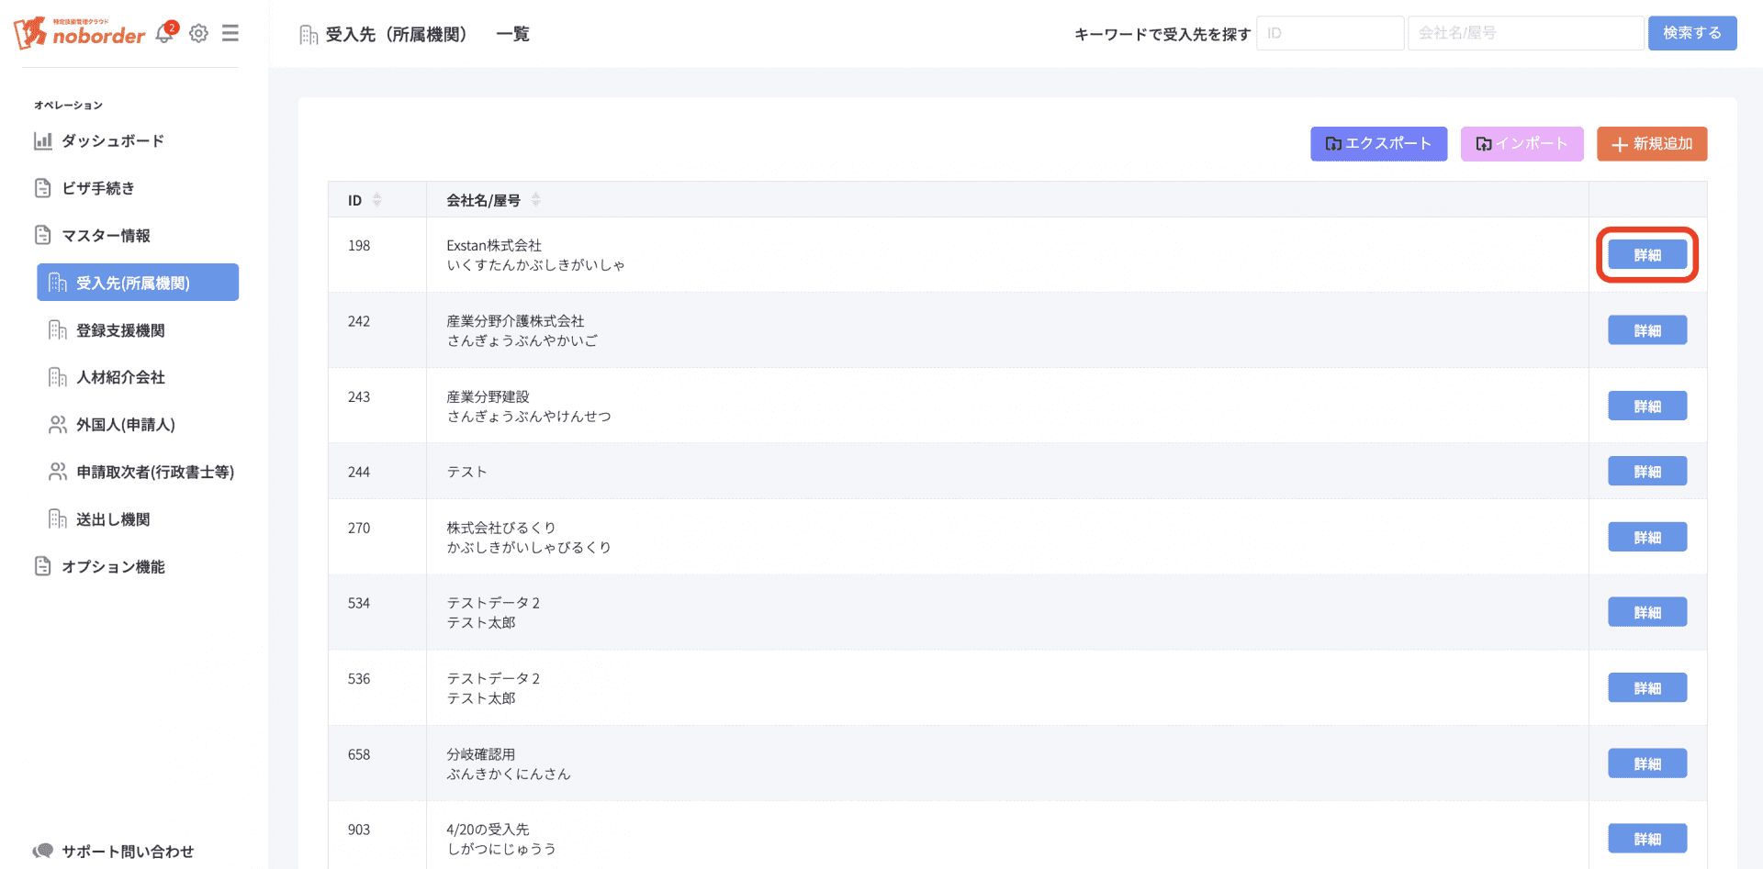This screenshot has width=1763, height=869.
Task: Click the エクスポート button
Action: (1378, 144)
